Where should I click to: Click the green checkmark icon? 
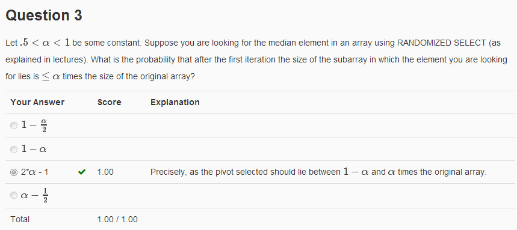click(82, 172)
